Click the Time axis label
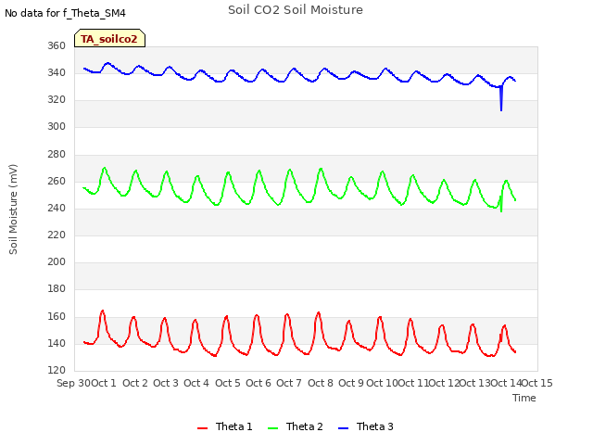 524,398
